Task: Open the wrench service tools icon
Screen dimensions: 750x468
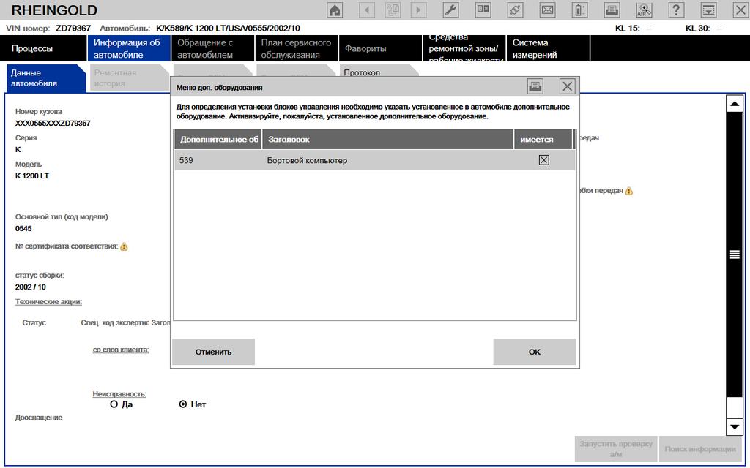Action: point(451,10)
